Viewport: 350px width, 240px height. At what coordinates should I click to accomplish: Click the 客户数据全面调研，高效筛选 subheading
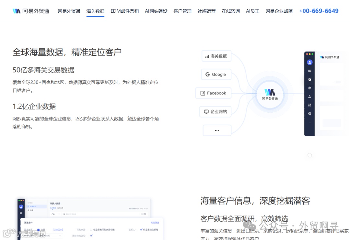(x=244, y=219)
